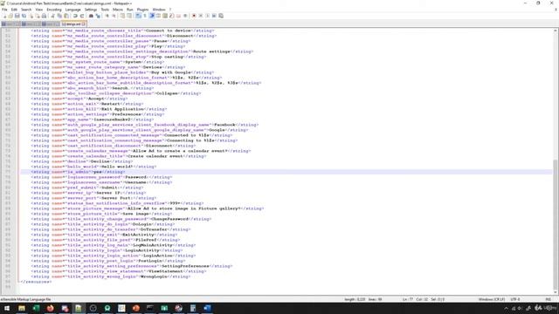This screenshot has width=559, height=314.
Task: Save the document with the Save icon
Action: coord(17,16)
